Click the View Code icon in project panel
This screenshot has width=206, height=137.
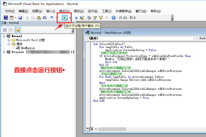(x=4, y=30)
